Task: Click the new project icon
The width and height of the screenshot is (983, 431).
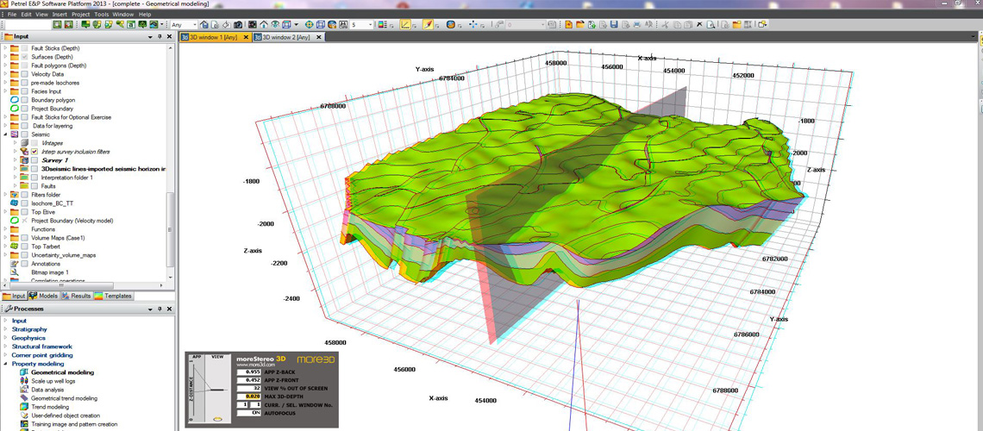Action: pos(568,24)
